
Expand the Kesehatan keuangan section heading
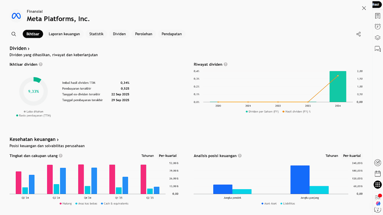coord(34,140)
